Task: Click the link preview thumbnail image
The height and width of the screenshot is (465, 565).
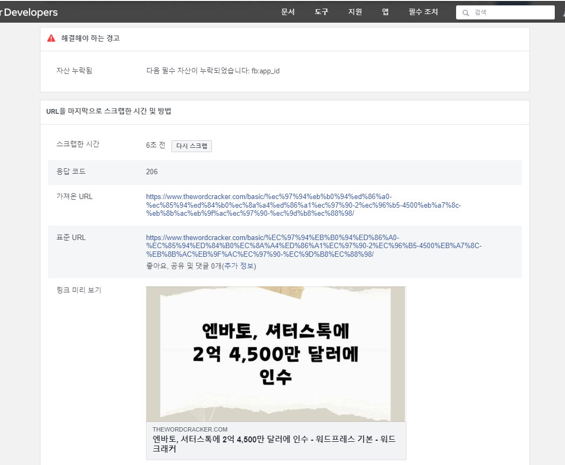Action: (x=275, y=354)
